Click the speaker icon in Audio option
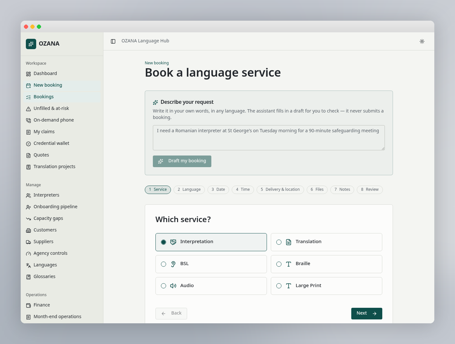 [x=173, y=286]
